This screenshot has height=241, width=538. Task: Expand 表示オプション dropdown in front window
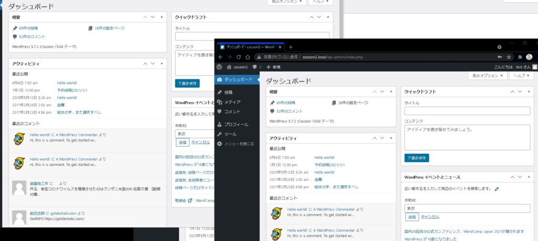coord(487,76)
